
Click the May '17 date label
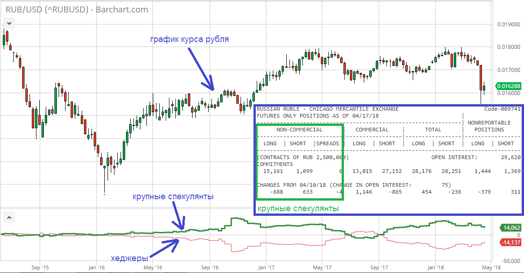tap(322, 267)
